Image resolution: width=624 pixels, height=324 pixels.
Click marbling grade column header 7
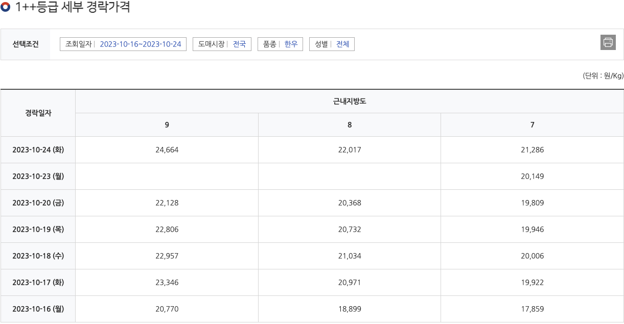pyautogui.click(x=532, y=124)
